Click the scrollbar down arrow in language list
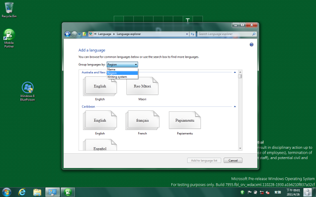The width and height of the screenshot is (316, 197). point(240,148)
